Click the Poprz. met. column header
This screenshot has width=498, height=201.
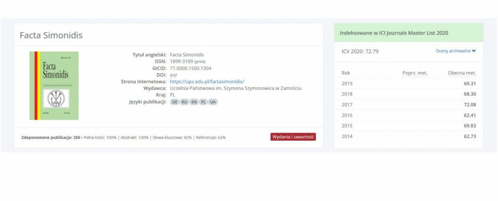point(415,73)
